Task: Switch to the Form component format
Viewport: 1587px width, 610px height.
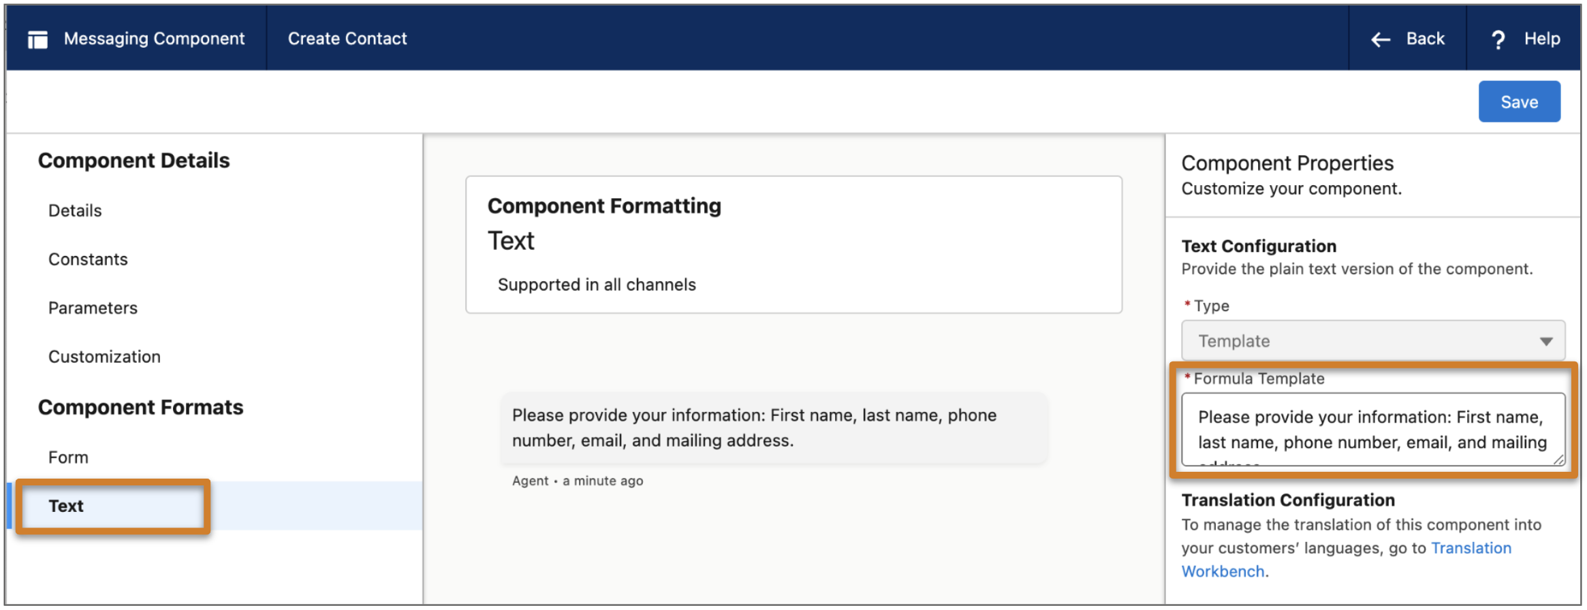Action: click(x=68, y=457)
